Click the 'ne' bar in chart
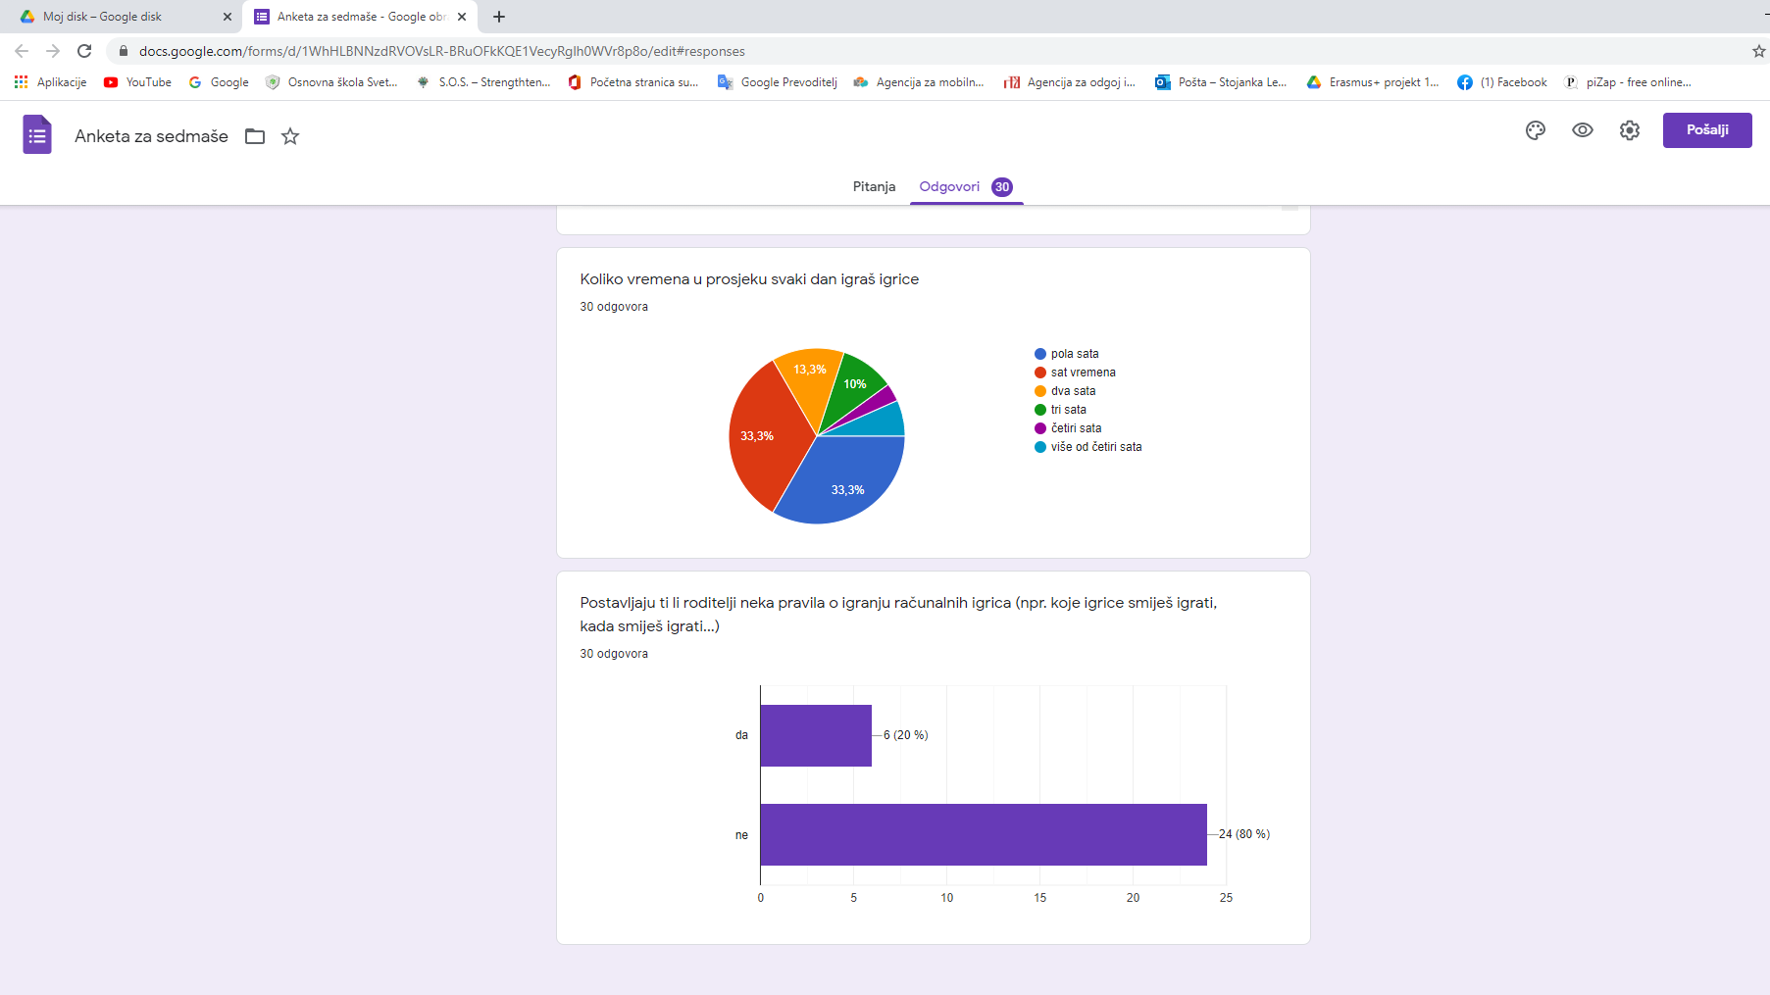The width and height of the screenshot is (1770, 995). click(983, 834)
